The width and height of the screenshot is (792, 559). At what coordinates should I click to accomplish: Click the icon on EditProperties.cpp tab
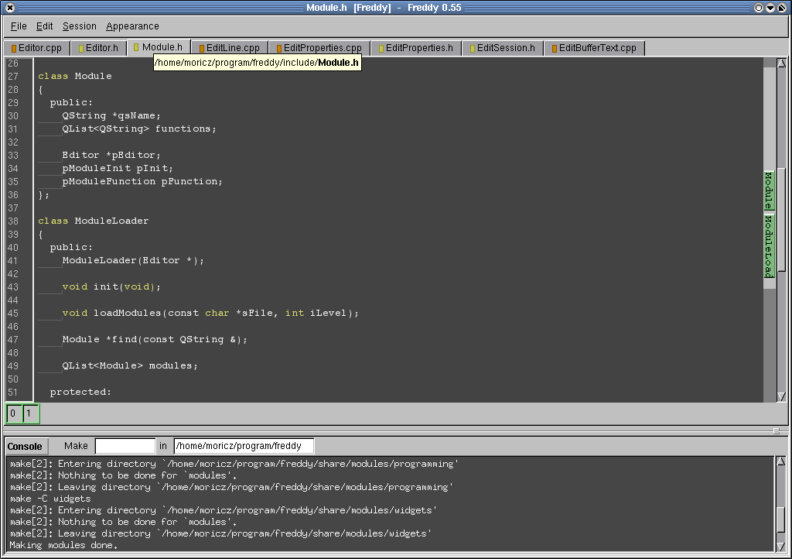click(278, 48)
